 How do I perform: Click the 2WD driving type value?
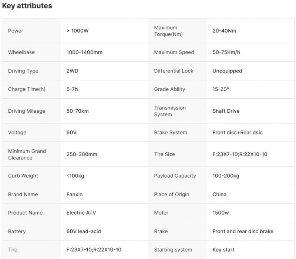click(72, 71)
